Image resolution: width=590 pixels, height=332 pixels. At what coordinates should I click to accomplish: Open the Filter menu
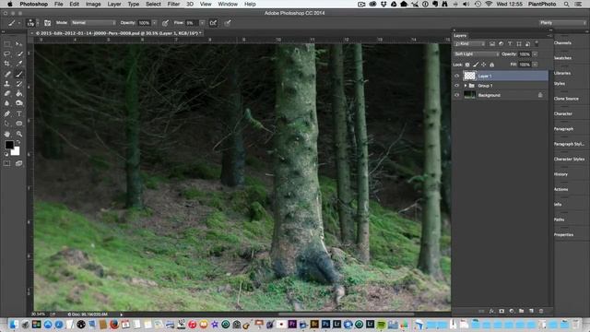pyautogui.click(x=173, y=4)
